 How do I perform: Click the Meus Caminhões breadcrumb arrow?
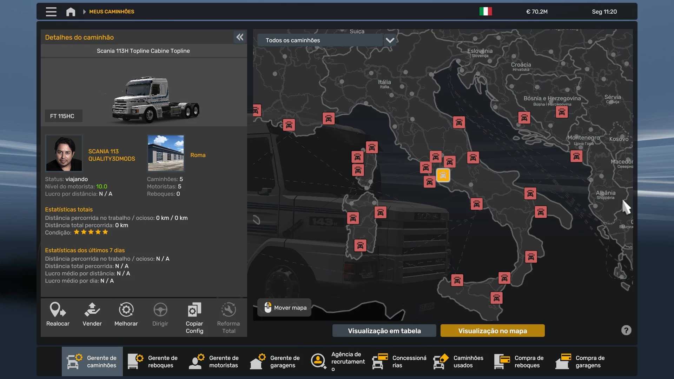coord(84,12)
